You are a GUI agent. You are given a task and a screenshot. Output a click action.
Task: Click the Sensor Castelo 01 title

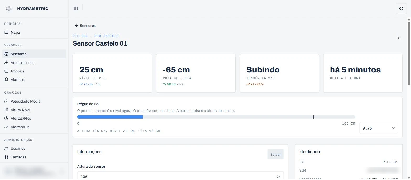(x=100, y=43)
